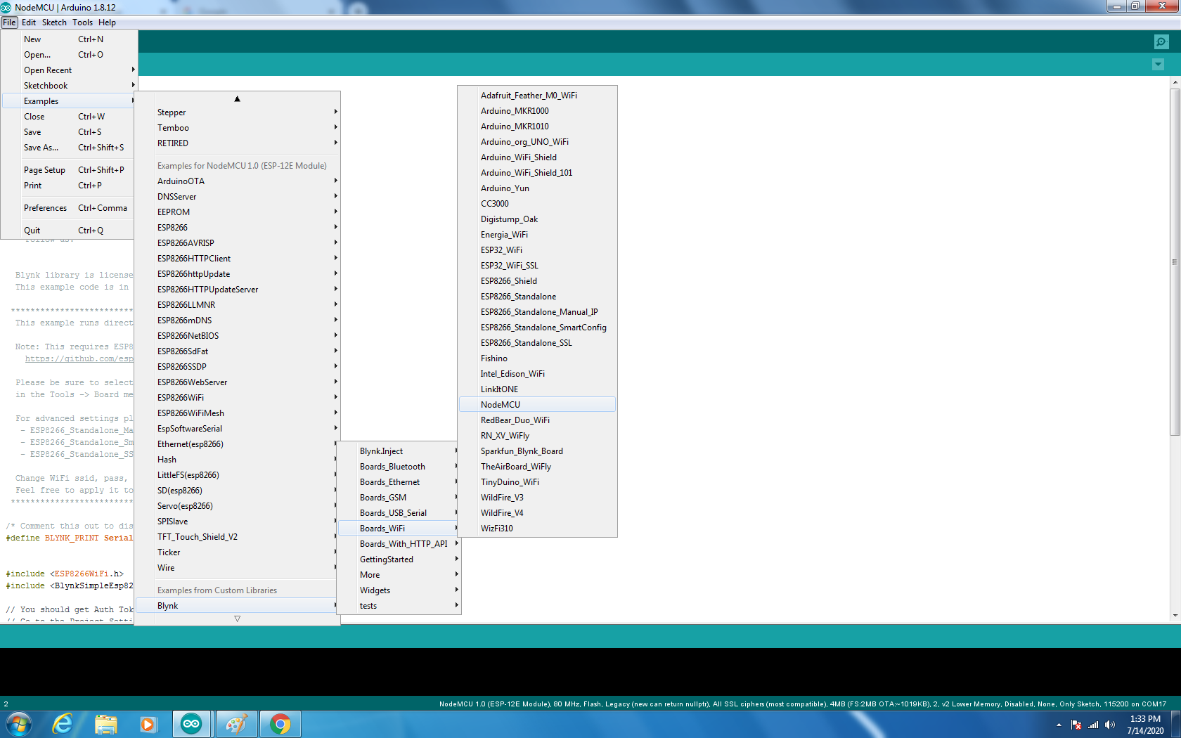Load the NodeMCU example sketch

(537, 405)
